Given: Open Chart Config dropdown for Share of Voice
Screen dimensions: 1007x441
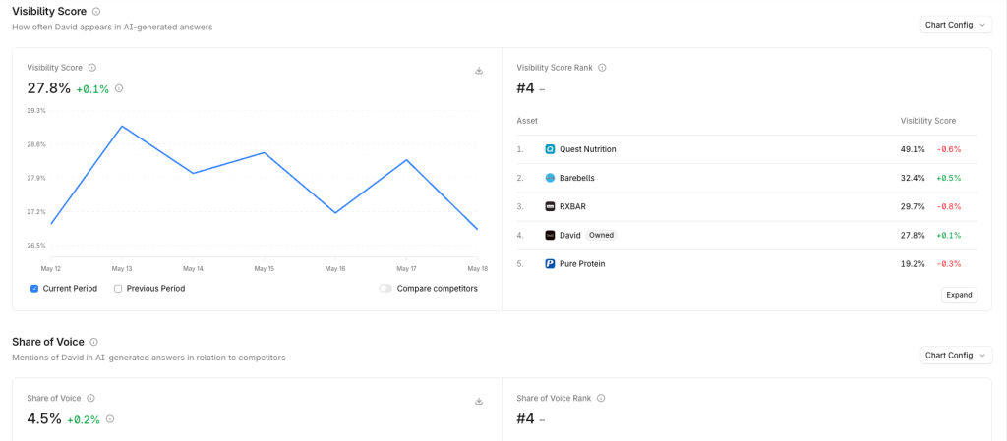Looking at the screenshot, I should click(956, 356).
